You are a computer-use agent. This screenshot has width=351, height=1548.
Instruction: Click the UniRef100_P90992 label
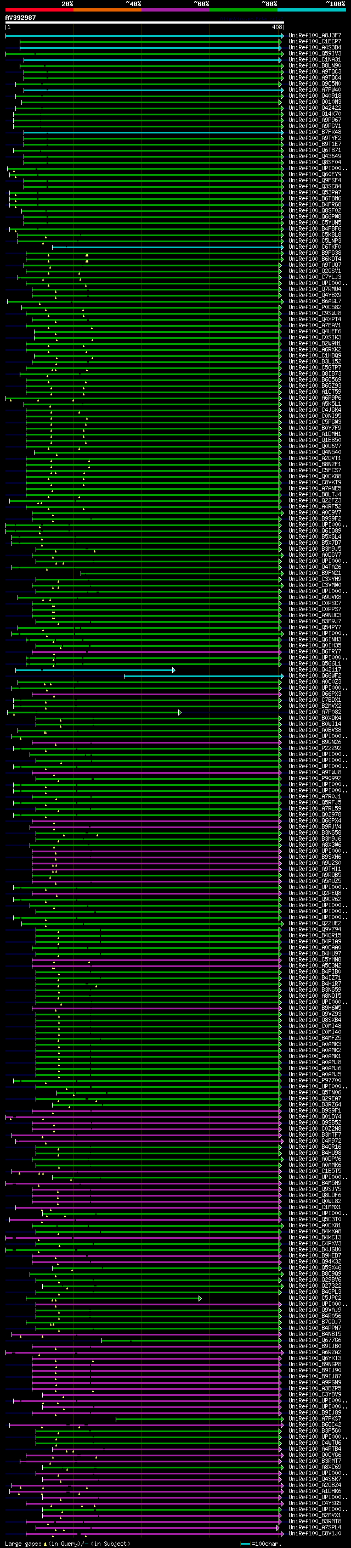pyautogui.click(x=315, y=778)
